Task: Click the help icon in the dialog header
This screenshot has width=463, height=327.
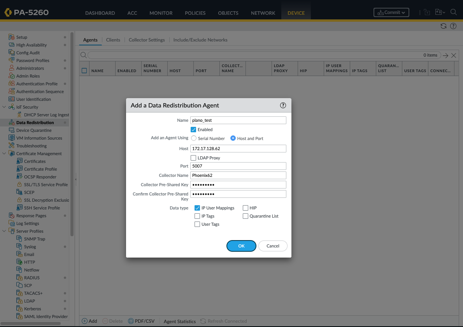Action: click(283, 105)
